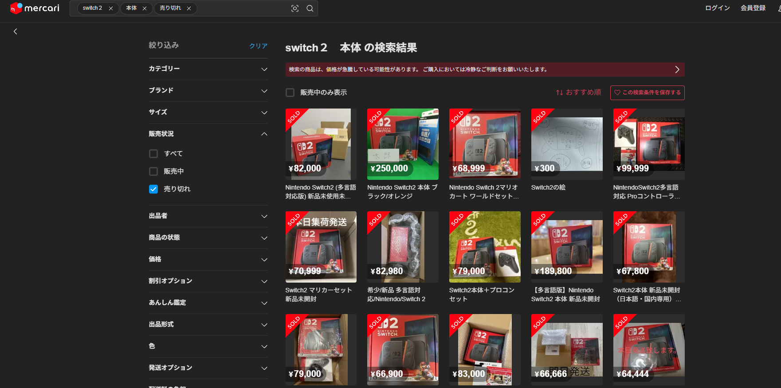Viewport: 781px width, 388px height.
Task: Open the ¥79,000 Switch2本体+プロコン thumbnail
Action: pos(485,247)
